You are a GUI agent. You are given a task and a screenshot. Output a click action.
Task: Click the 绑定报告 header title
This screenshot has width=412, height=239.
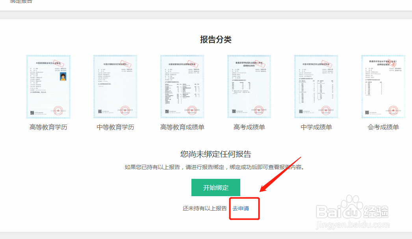[x=21, y=2]
